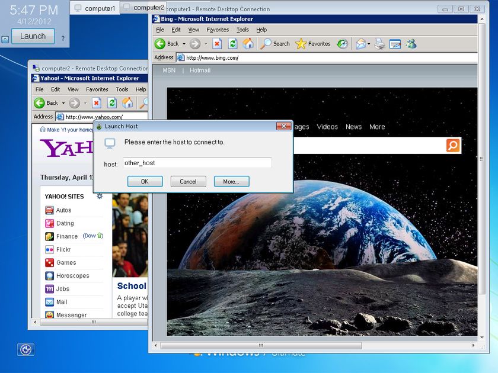The width and height of the screenshot is (498, 373).
Task: Click the Bing browser address bar
Action: click(x=327, y=58)
